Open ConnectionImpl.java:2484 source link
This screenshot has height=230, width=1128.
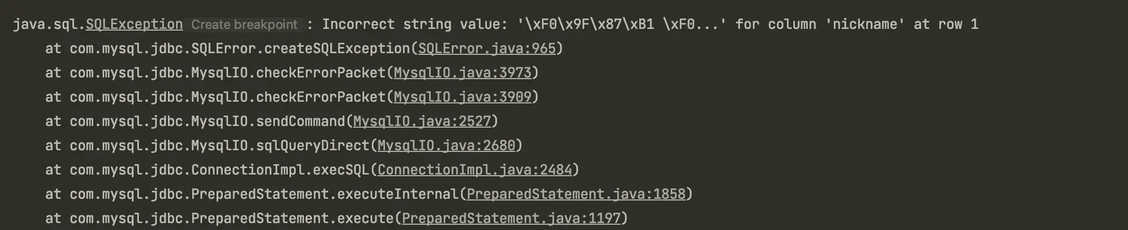pyautogui.click(x=474, y=170)
